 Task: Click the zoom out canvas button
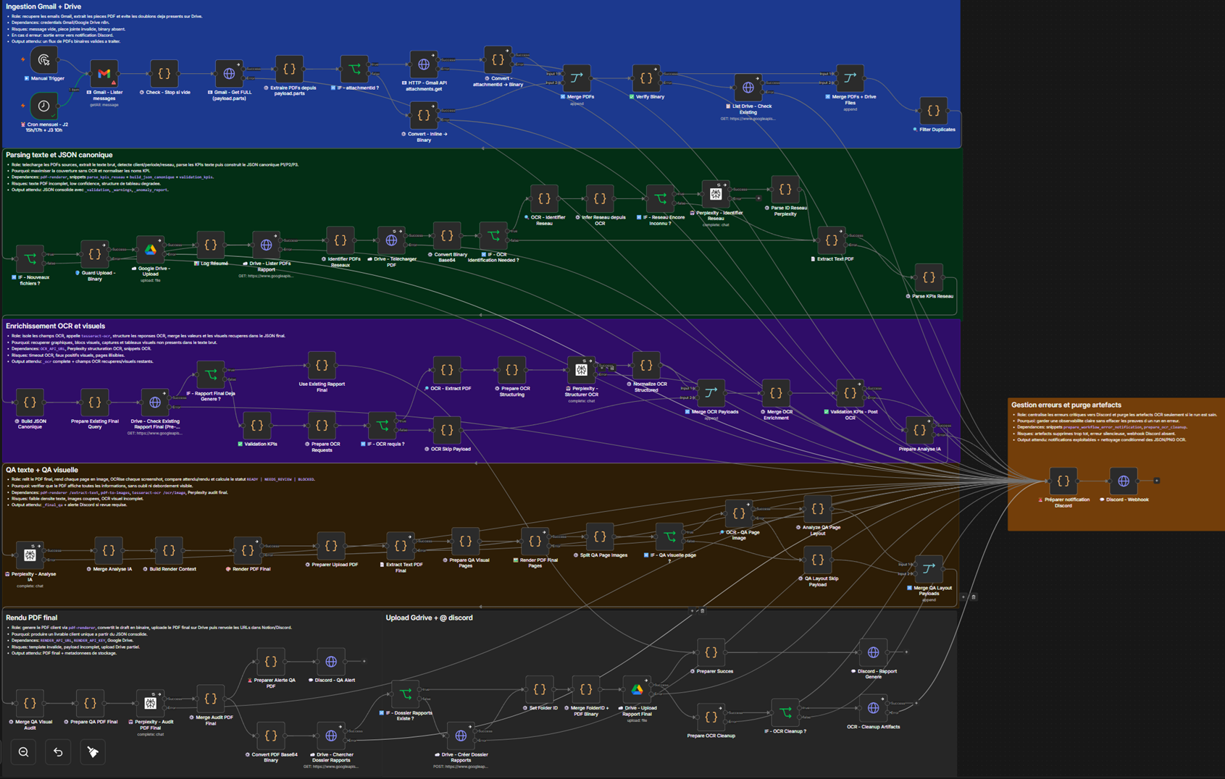coord(24,752)
